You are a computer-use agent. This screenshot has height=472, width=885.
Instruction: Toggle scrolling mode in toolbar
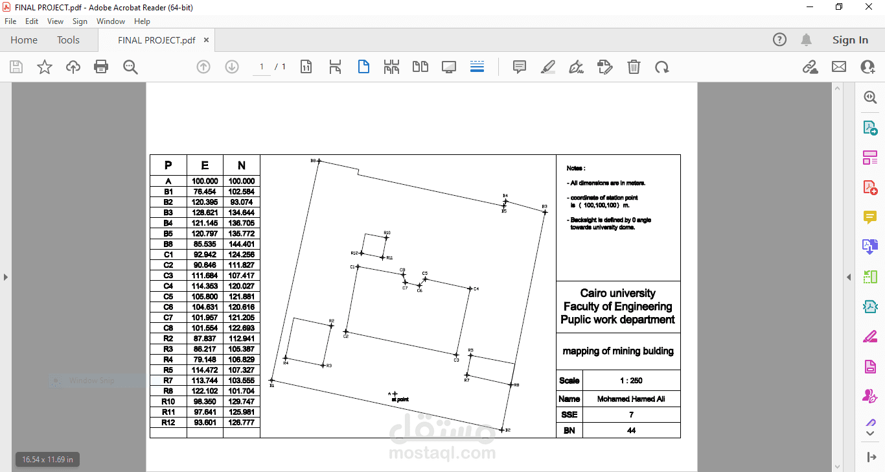(477, 67)
